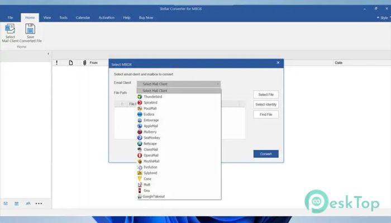
Task: Choose SeaMonkey from the client list
Action: (x=179, y=138)
